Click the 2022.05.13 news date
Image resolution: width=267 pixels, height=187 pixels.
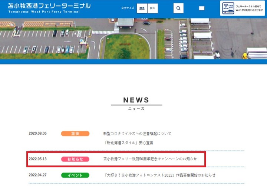coord(38,159)
